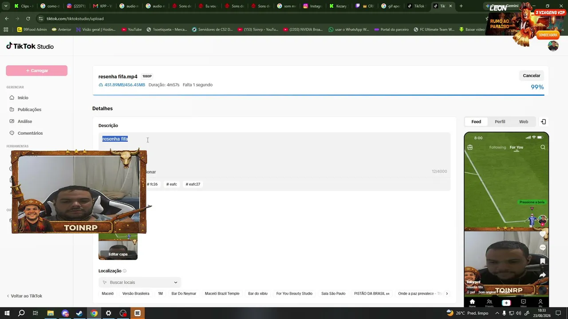Switch to the Instagram browser tab
568x319 pixels.
click(x=313, y=6)
